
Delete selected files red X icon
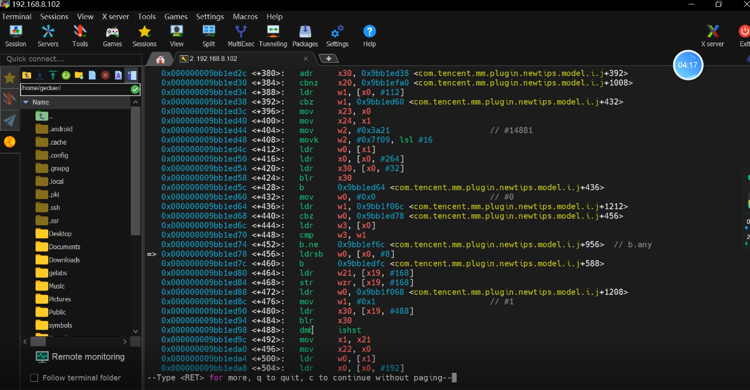[105, 75]
